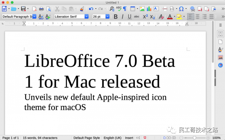Viewport: 225px width, 140px height.
Task: Click the Save floppy disk icon
Action: point(23,9)
